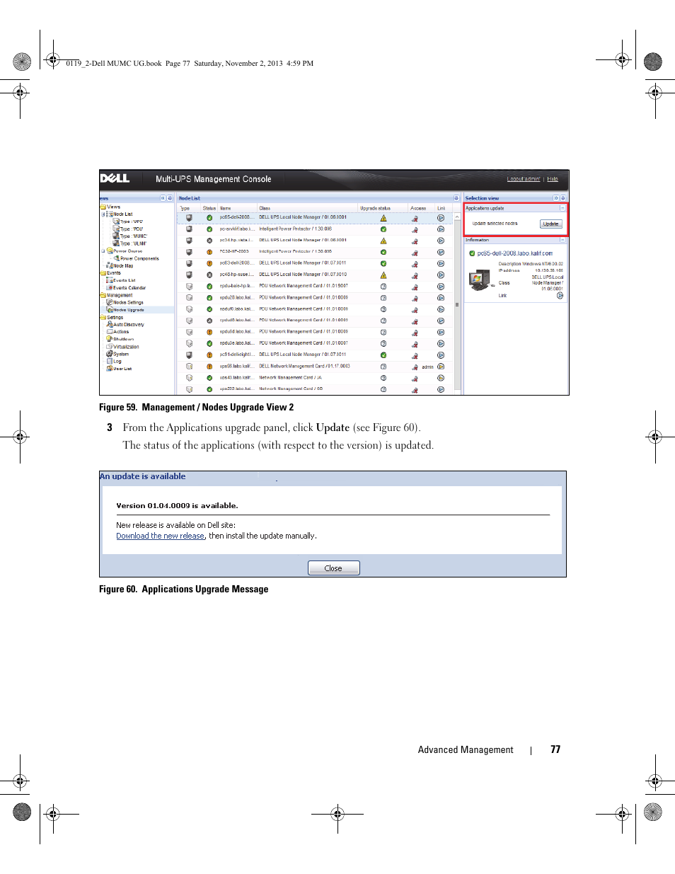Click the type icon for epdu28.labo.kal row
Screen dimensions: 675x874
[189, 298]
